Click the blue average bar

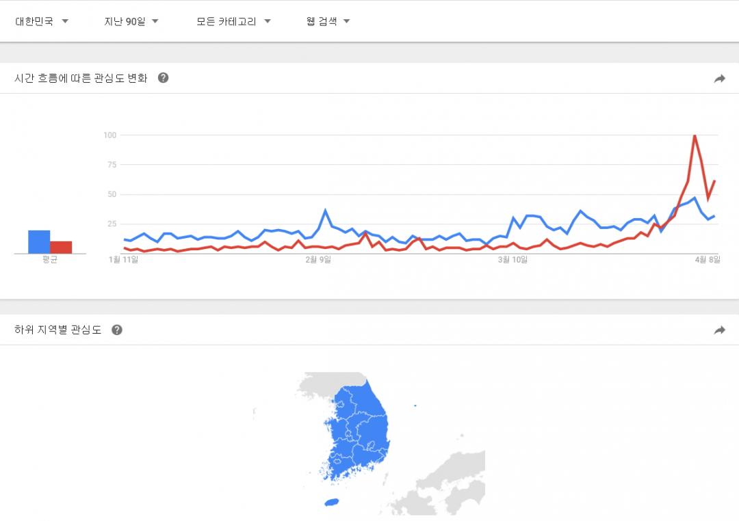point(39,242)
